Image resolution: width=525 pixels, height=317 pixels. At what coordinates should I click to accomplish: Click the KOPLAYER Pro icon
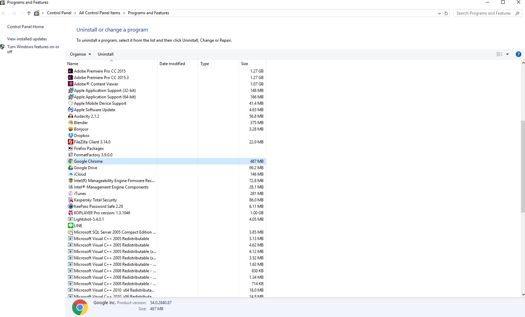(70, 213)
